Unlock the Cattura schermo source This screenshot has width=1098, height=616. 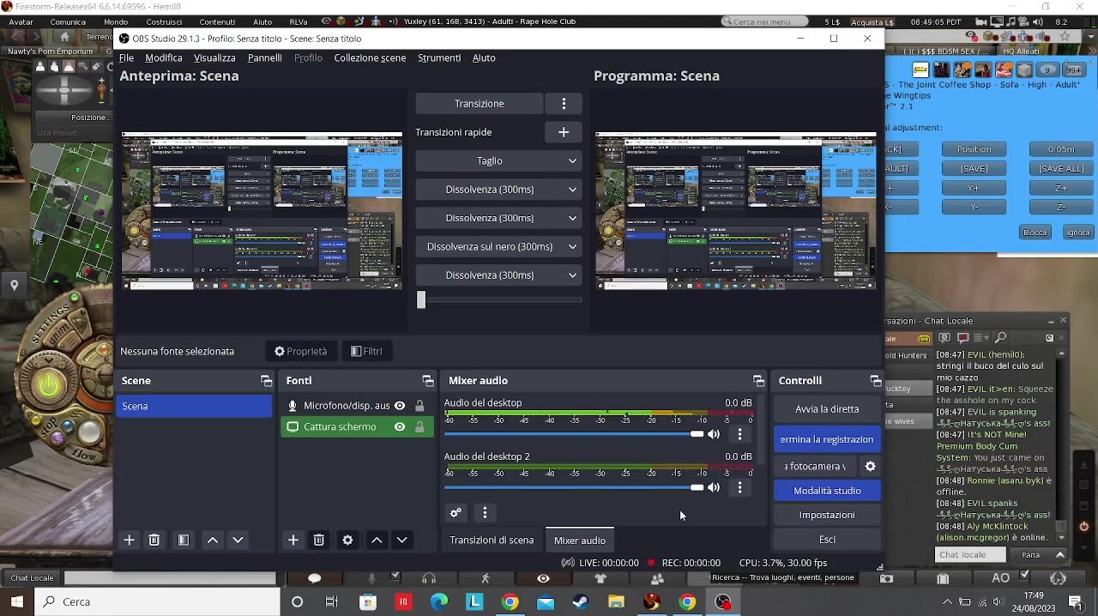coord(419,426)
